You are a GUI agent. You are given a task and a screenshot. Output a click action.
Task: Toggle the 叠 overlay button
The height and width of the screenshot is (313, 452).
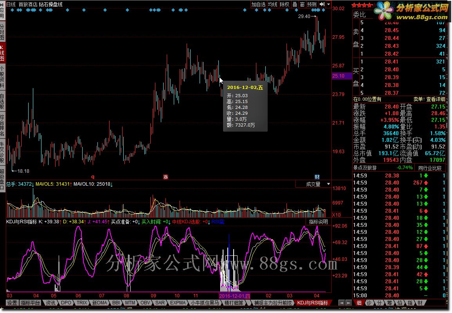(295, 4)
